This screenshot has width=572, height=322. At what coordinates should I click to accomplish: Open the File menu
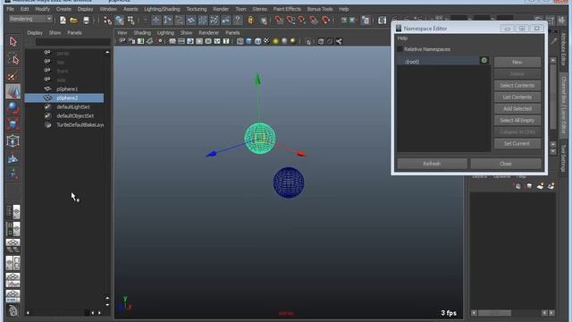[10, 9]
